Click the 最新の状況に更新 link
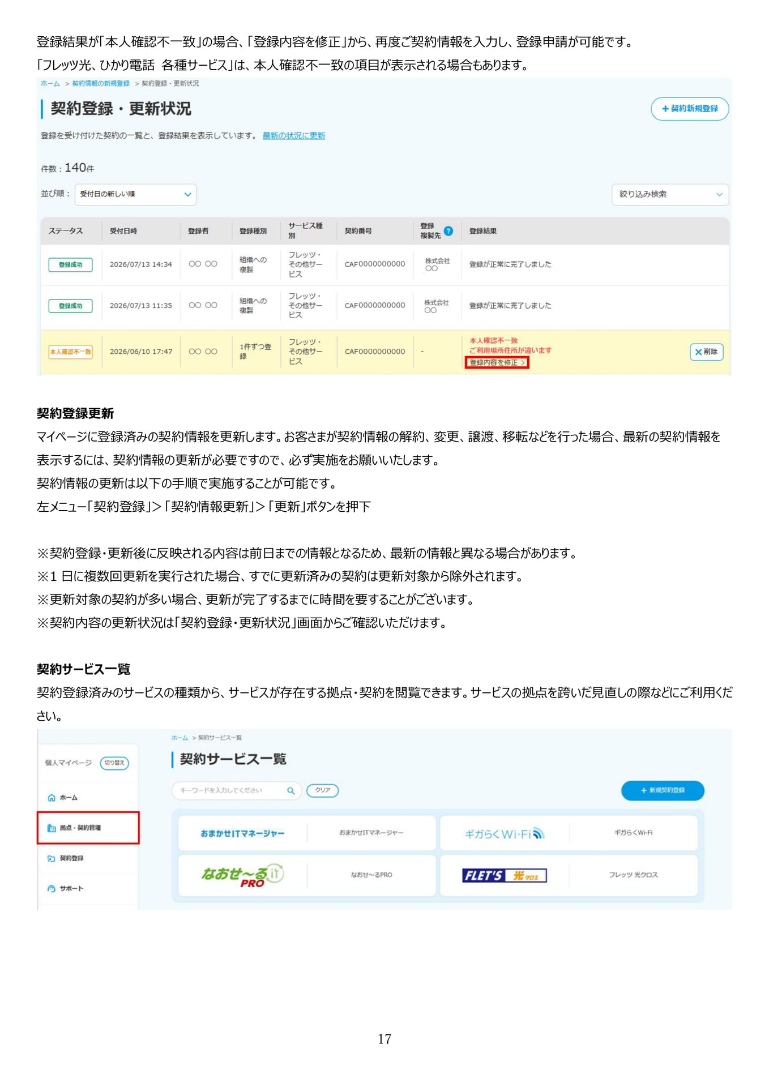Screen dimensions: 769x1087 (293, 136)
